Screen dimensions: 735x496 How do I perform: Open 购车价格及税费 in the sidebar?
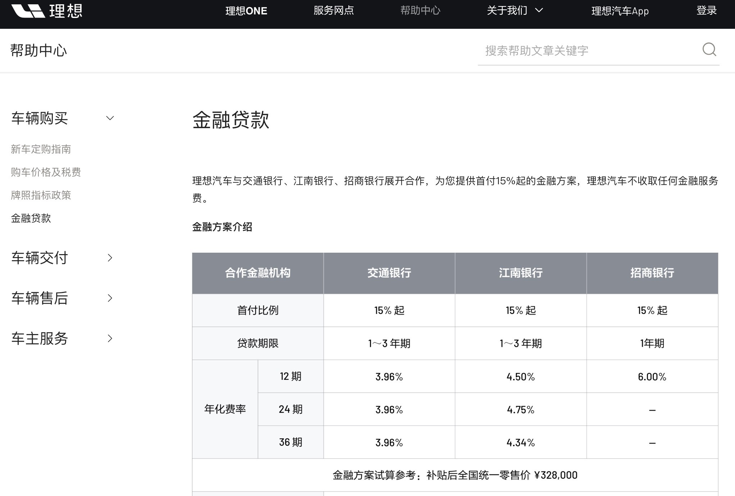[46, 172]
